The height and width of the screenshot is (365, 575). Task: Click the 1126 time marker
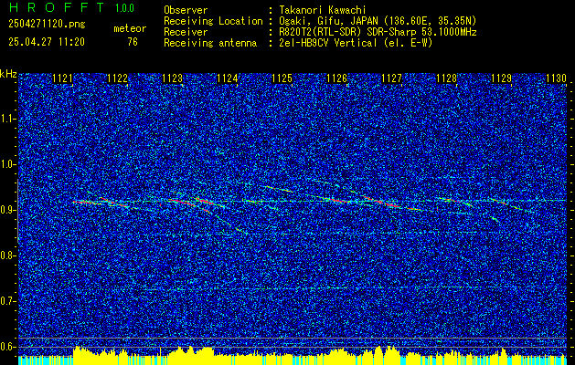pyautogui.click(x=336, y=78)
